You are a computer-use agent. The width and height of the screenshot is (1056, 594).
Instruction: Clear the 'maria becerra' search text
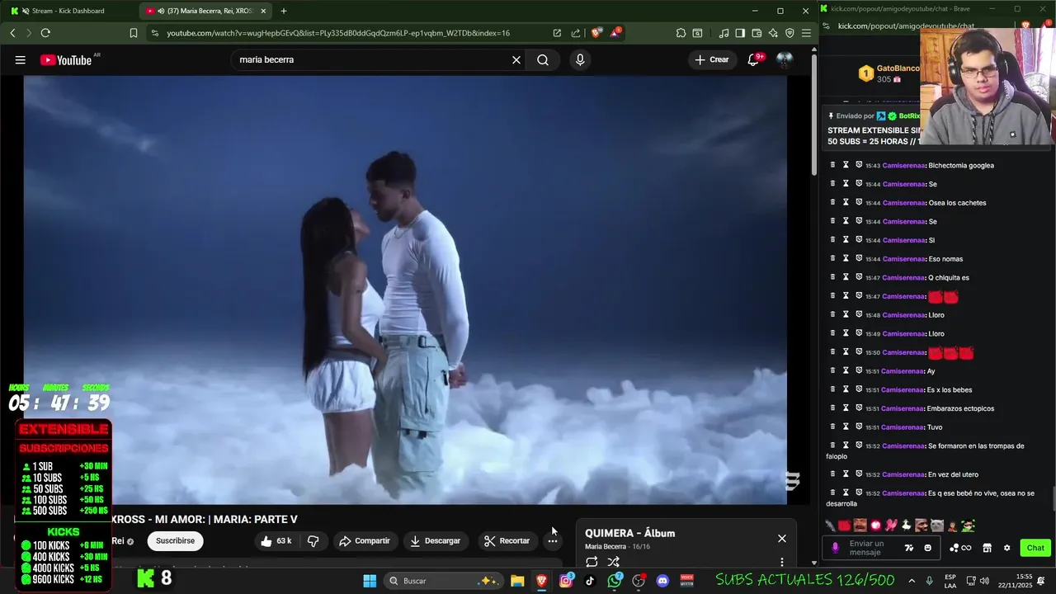pos(516,59)
